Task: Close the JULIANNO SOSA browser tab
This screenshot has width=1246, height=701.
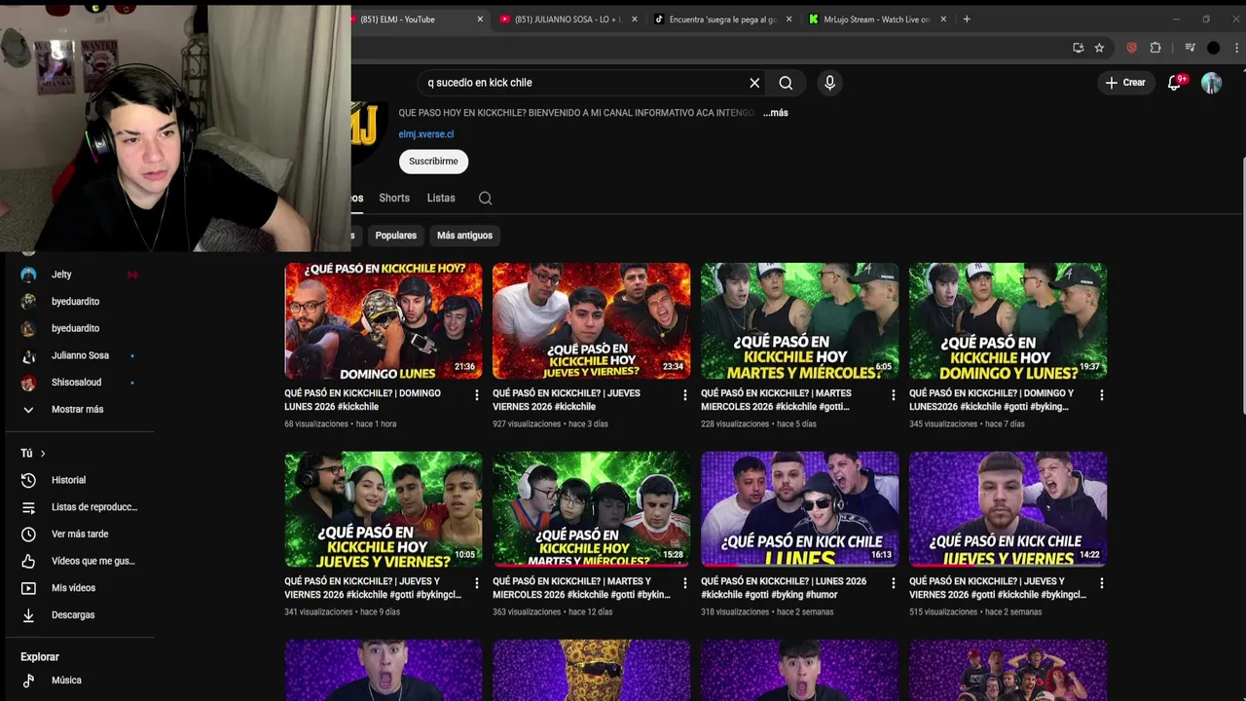Action: 635,19
